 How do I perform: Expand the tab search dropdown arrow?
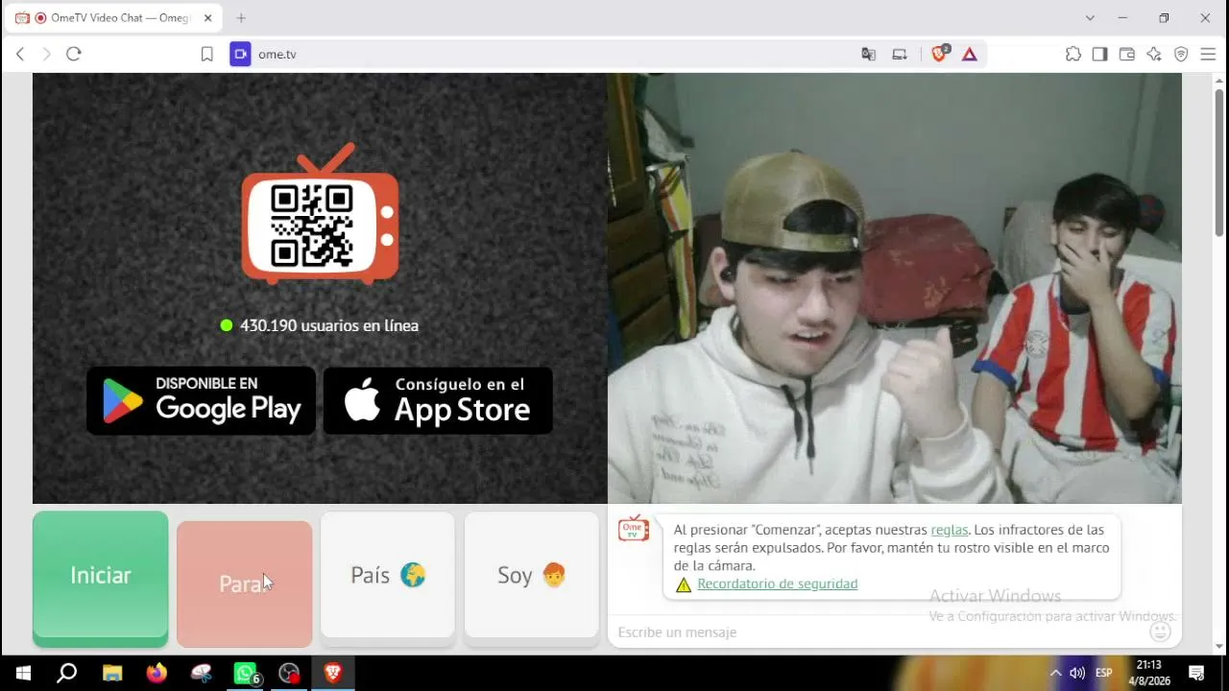pos(1090,18)
